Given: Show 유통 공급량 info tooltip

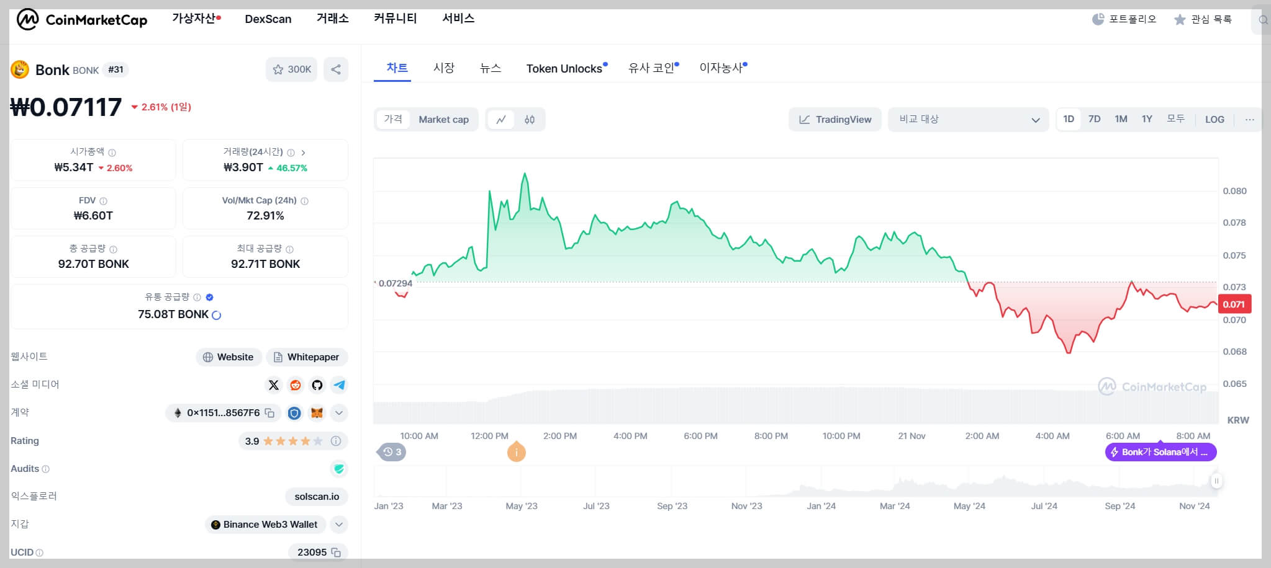Looking at the screenshot, I should [x=197, y=297].
